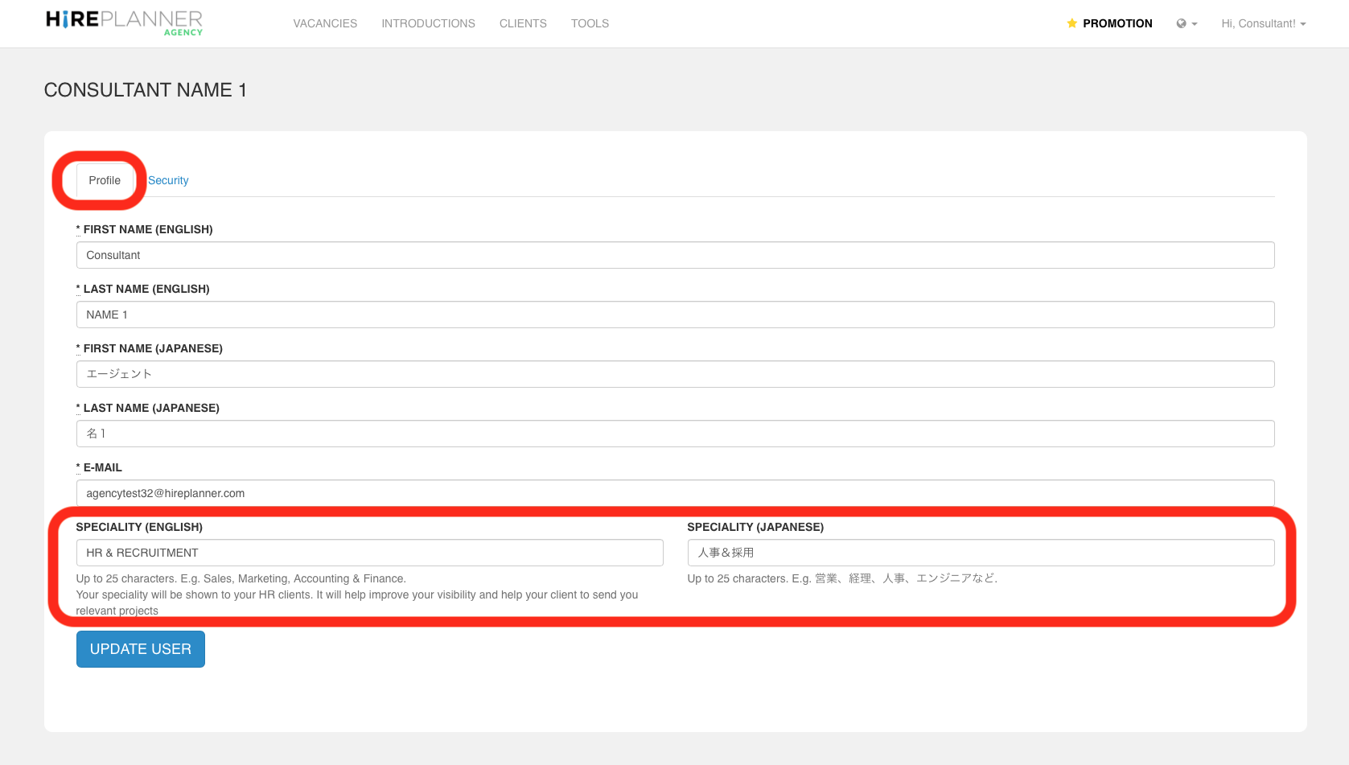Switch to the Security tab
The height and width of the screenshot is (765, 1349).
click(x=168, y=180)
